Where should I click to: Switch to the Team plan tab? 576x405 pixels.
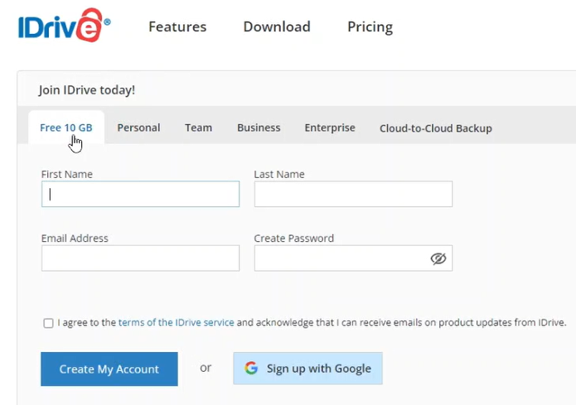click(x=198, y=128)
